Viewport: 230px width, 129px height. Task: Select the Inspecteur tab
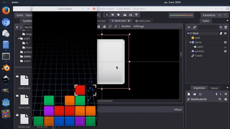199,88
